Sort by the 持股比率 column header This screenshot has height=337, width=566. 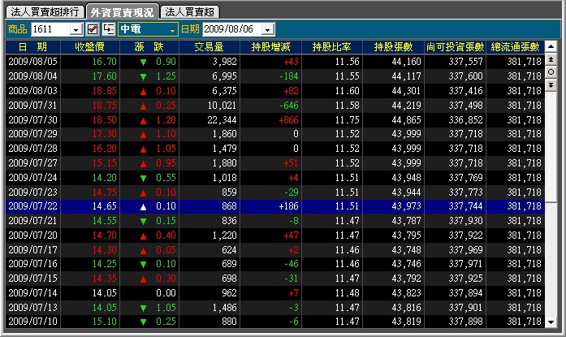click(332, 47)
